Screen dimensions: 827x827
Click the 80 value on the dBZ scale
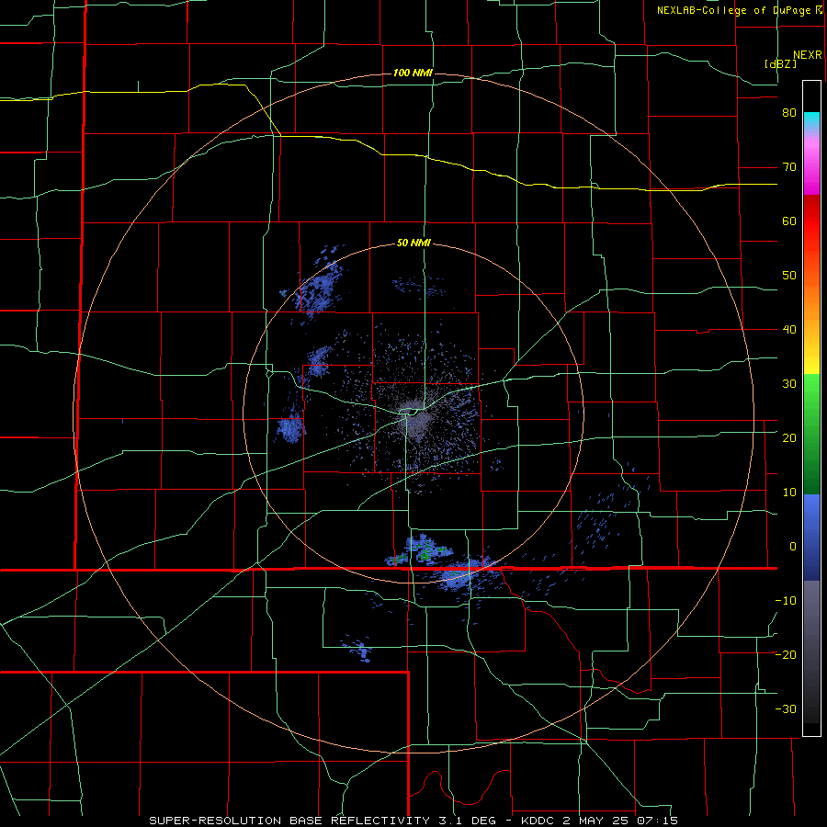point(789,113)
